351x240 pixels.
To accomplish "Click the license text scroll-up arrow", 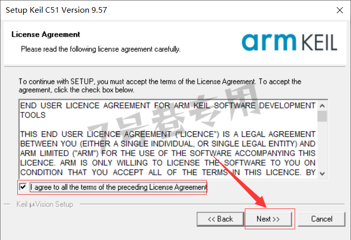I will (x=322, y=106).
